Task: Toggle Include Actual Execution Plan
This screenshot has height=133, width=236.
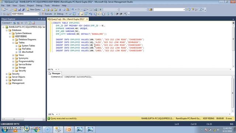Action: [x=87, y=14]
